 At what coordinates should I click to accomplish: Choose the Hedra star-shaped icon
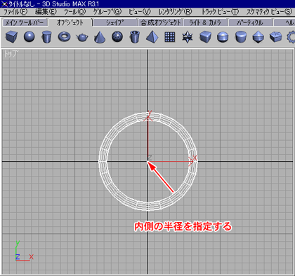tap(188, 37)
